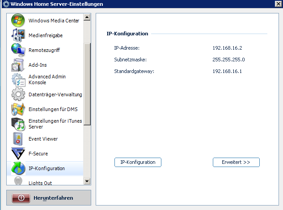Click the gear icon in the title bar
The height and width of the screenshot is (210, 283).
click(6, 4)
